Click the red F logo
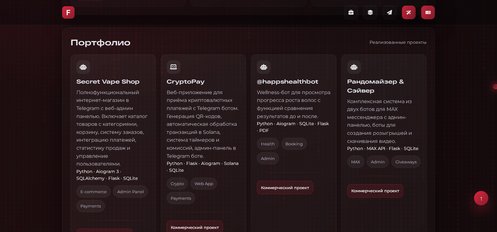This screenshot has width=497, height=232. click(68, 12)
